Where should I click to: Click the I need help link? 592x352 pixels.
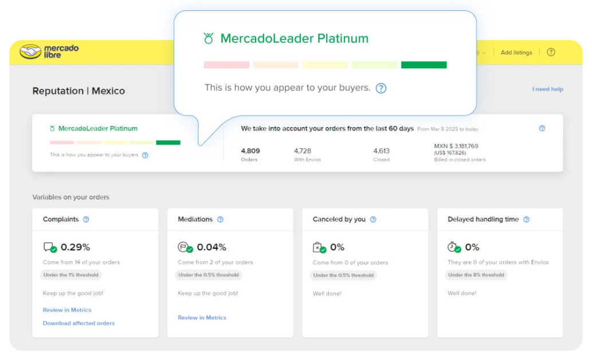point(547,89)
